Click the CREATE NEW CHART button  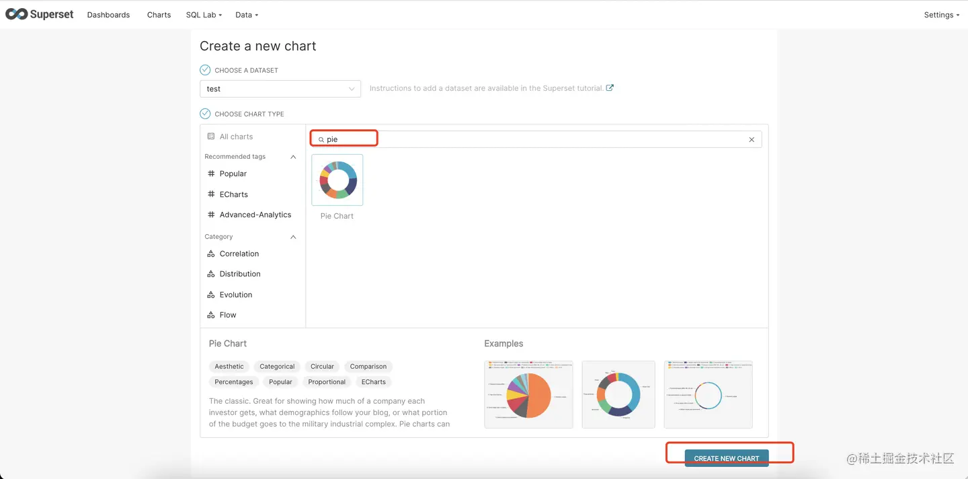point(727,458)
